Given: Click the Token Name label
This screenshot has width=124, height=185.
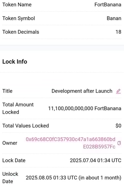Looking at the screenshot, I should 17,5.
